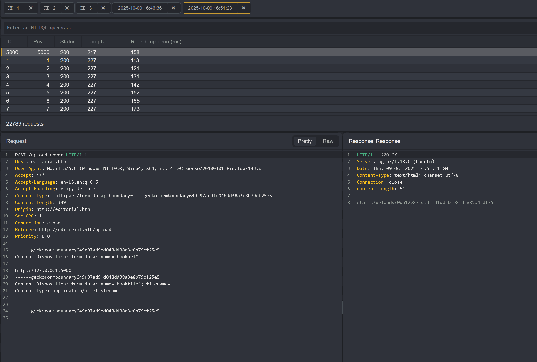537x362 pixels.
Task: Switch request view to Raw
Action: pos(328,141)
